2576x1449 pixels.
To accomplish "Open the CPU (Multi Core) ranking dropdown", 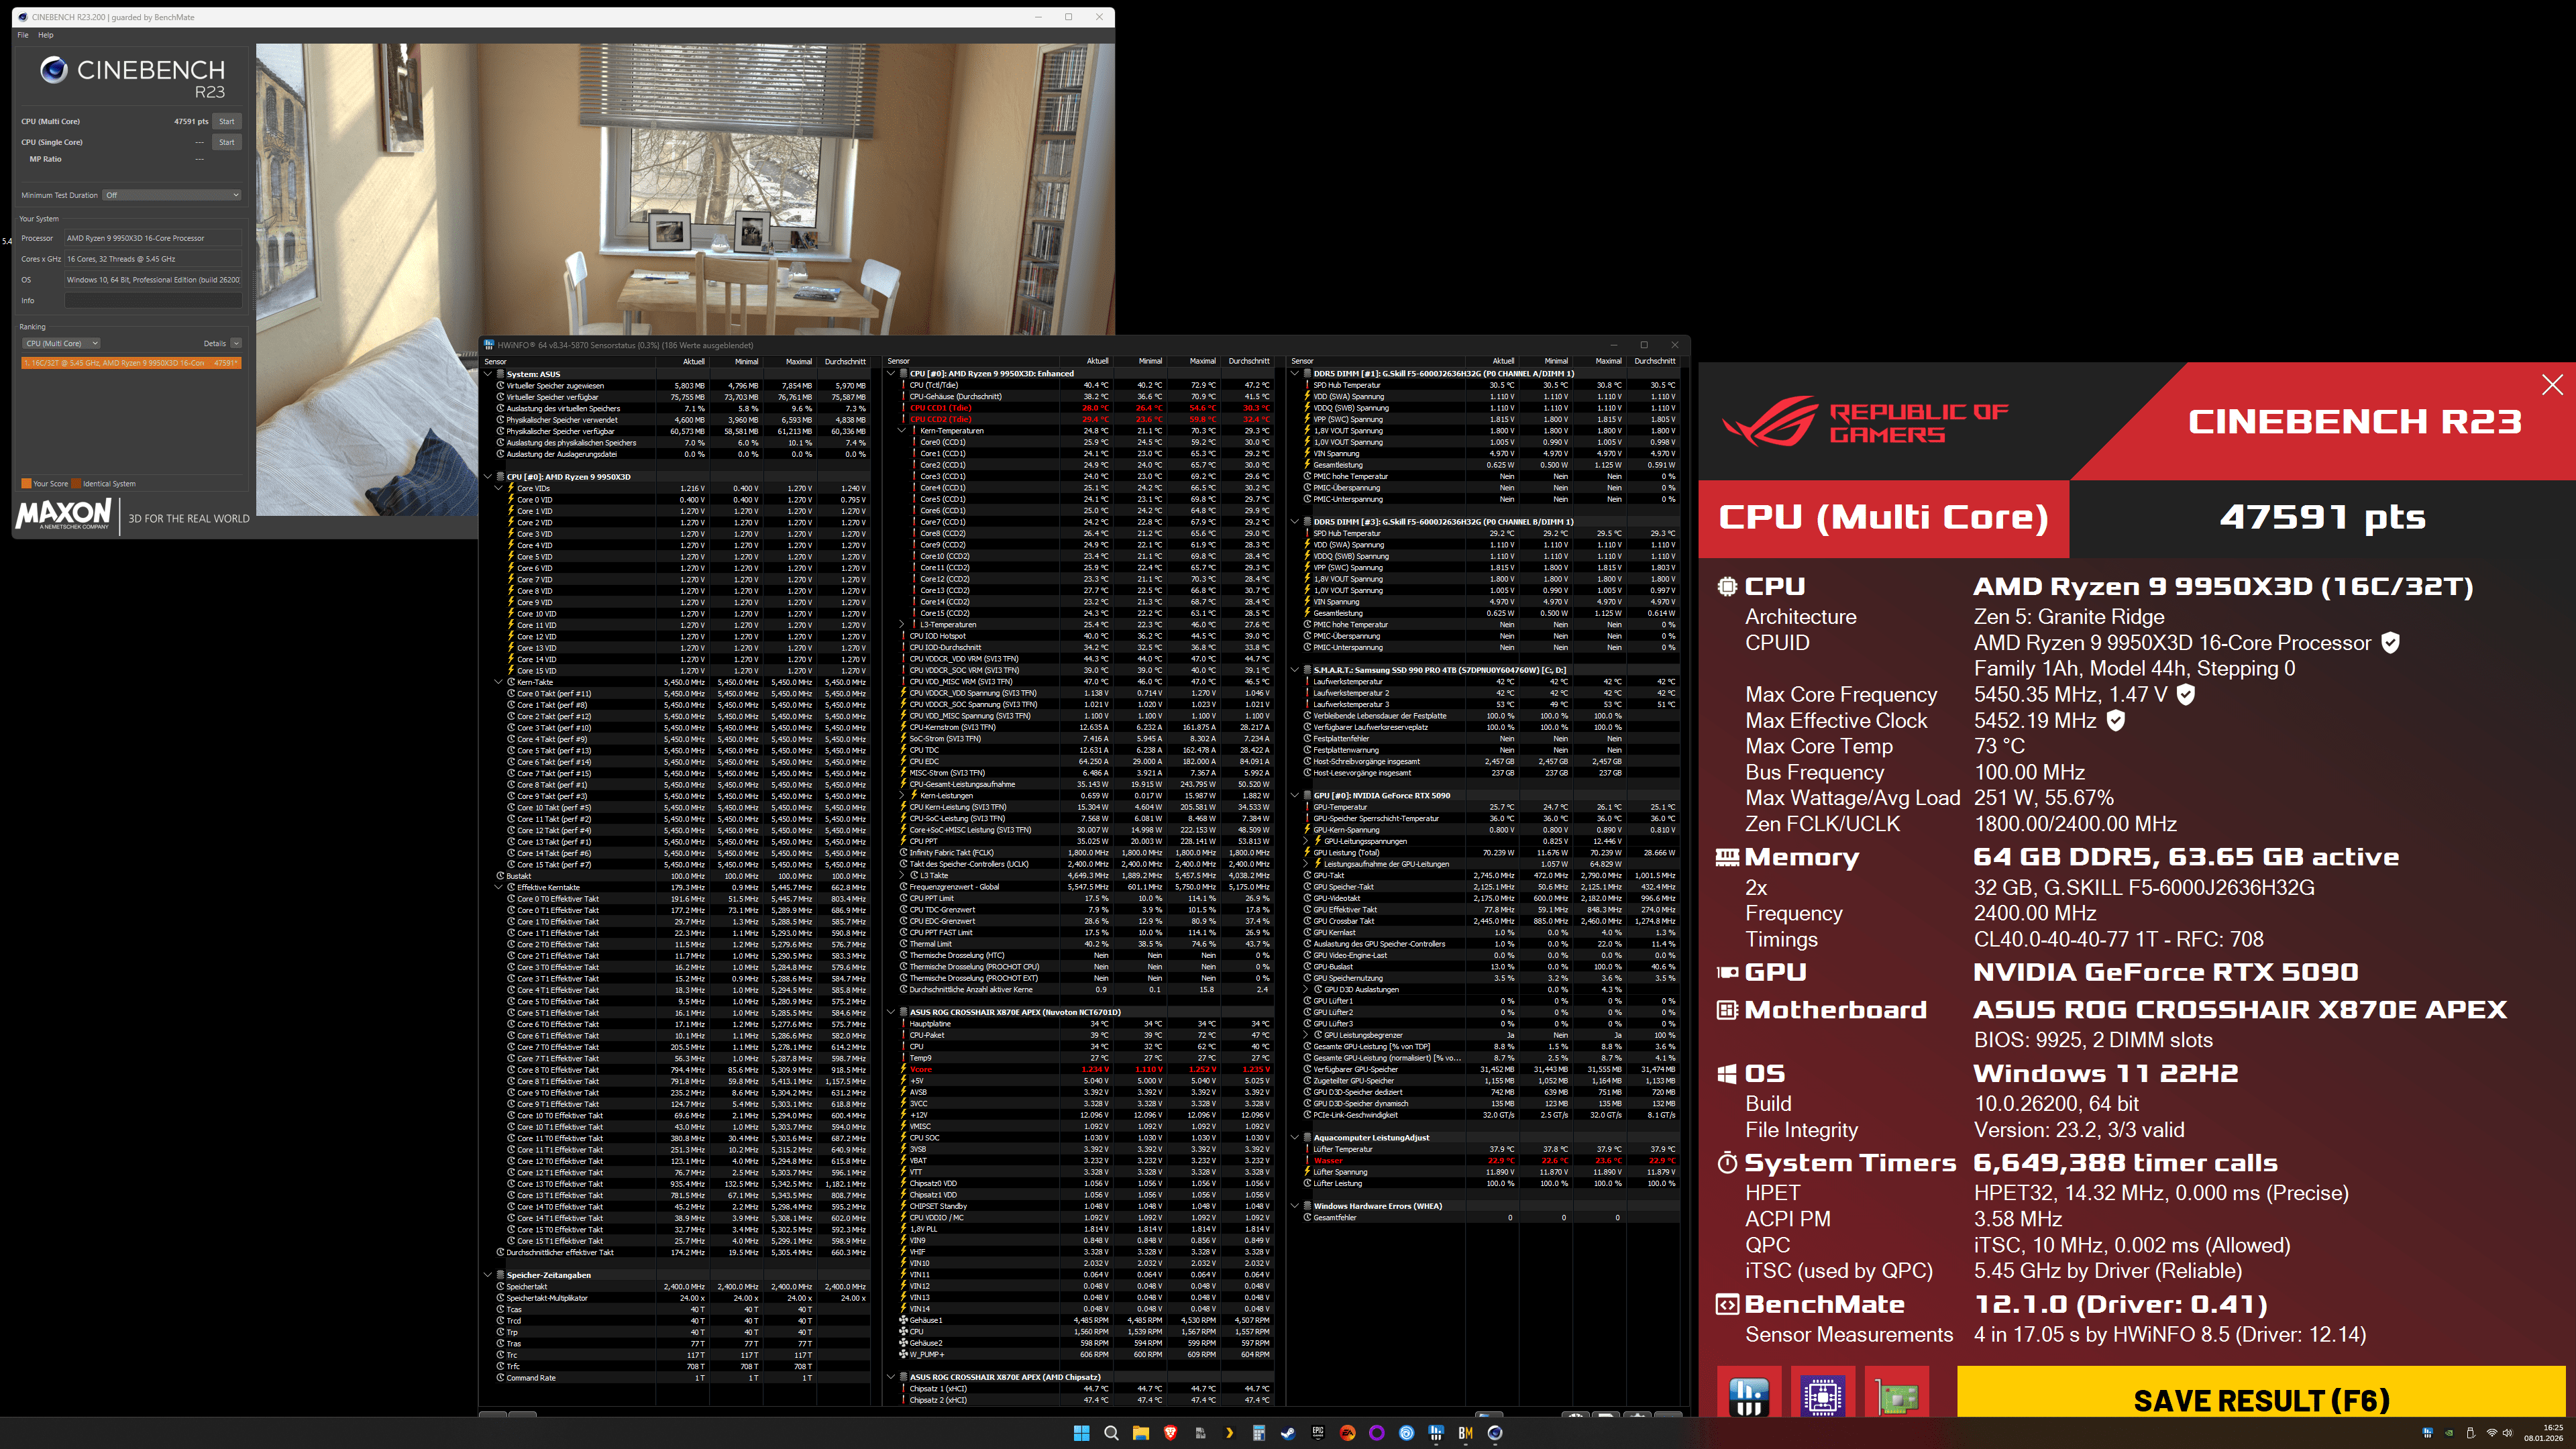I will (61, 343).
